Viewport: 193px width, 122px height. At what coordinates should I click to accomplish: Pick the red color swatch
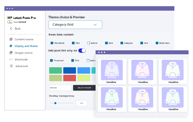[70, 78]
